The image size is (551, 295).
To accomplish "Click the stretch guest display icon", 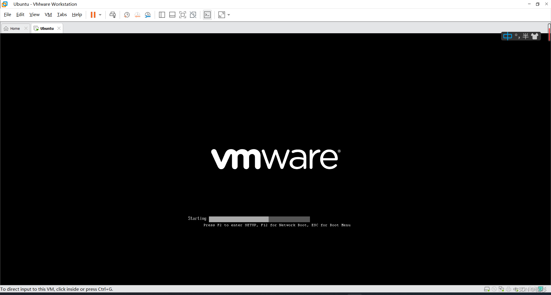I will [222, 15].
